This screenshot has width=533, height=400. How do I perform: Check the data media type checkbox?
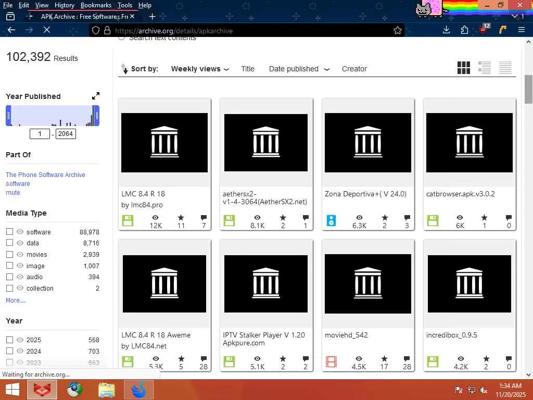tap(9, 243)
